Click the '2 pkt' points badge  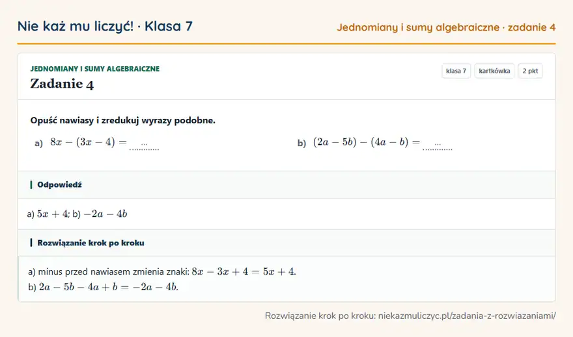click(x=530, y=71)
